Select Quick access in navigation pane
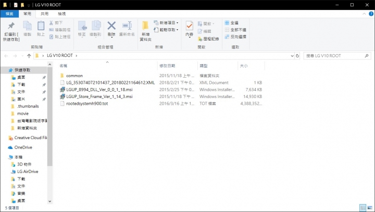This screenshot has width=375, height=212. [x=22, y=70]
